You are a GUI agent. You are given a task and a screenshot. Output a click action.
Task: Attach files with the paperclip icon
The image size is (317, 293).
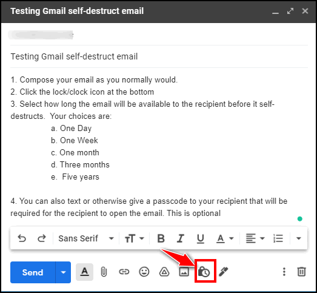coord(104,272)
